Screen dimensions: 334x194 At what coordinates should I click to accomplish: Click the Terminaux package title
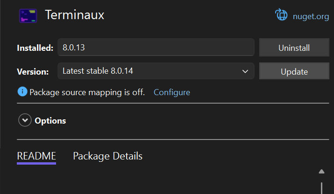75,15
